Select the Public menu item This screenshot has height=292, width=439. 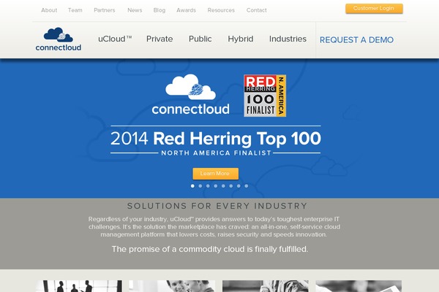pyautogui.click(x=200, y=39)
